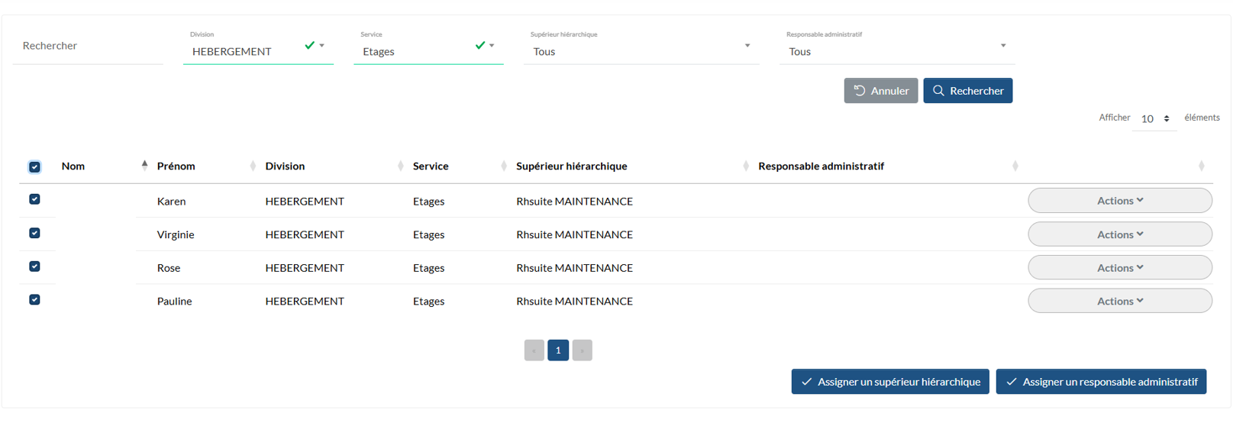Open Actions menu for Virginie
The image size is (1233, 423).
1120,234
